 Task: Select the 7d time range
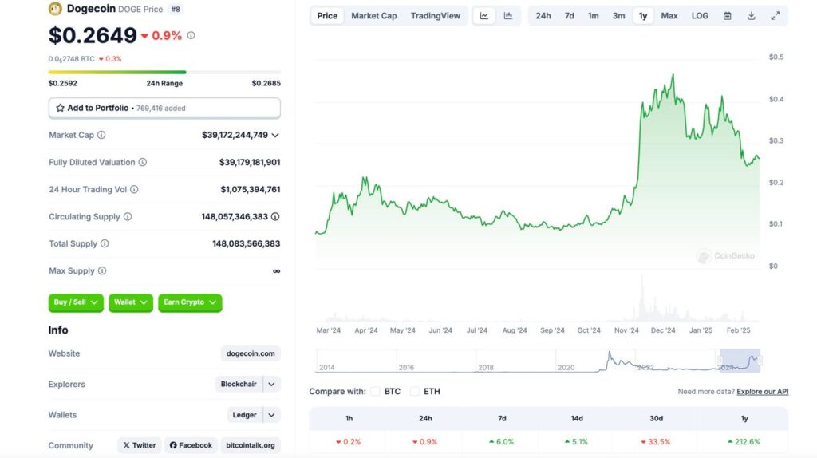coord(570,16)
